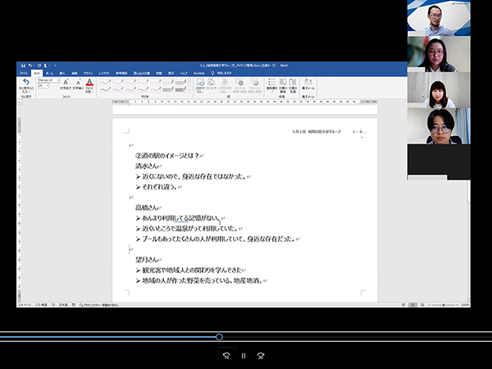Open the 表示 ribbon tab
Viewport: 492px width, 369px height.
[171, 73]
